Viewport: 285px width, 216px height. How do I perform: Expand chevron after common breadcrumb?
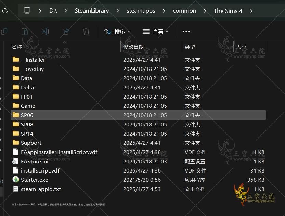(x=205, y=11)
